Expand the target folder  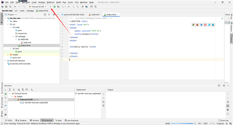click(x=8, y=54)
